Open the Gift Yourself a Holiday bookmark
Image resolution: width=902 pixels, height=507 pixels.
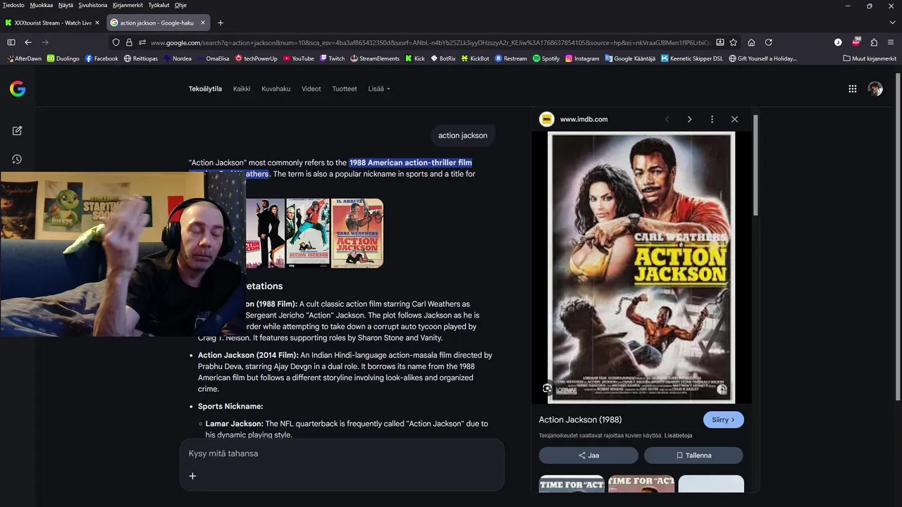click(763, 58)
